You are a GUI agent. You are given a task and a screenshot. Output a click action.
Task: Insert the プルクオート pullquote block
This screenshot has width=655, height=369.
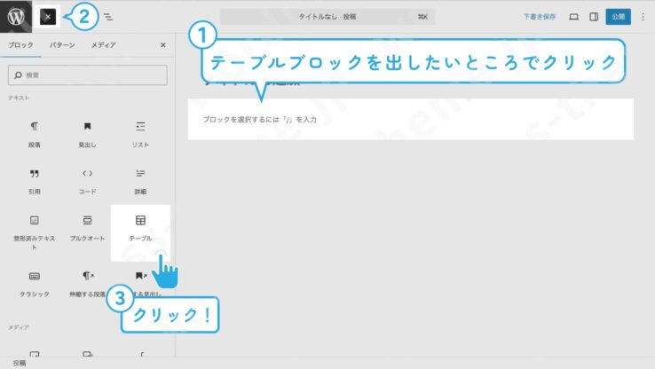pos(87,229)
